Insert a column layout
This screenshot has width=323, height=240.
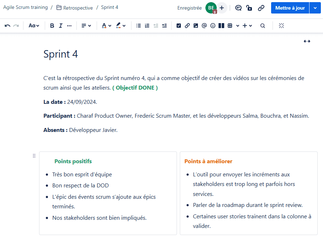click(221, 26)
